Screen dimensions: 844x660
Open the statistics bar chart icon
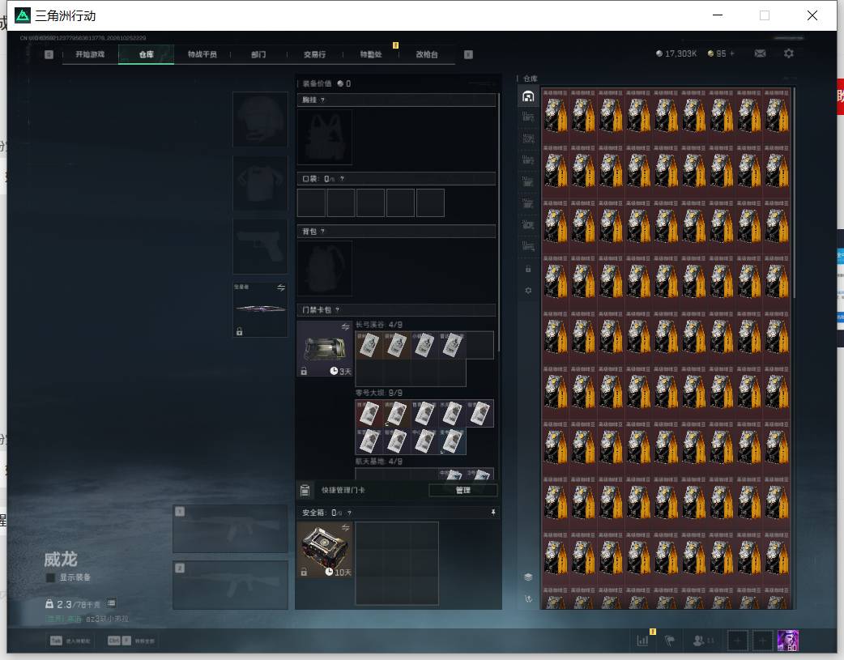tap(642, 641)
